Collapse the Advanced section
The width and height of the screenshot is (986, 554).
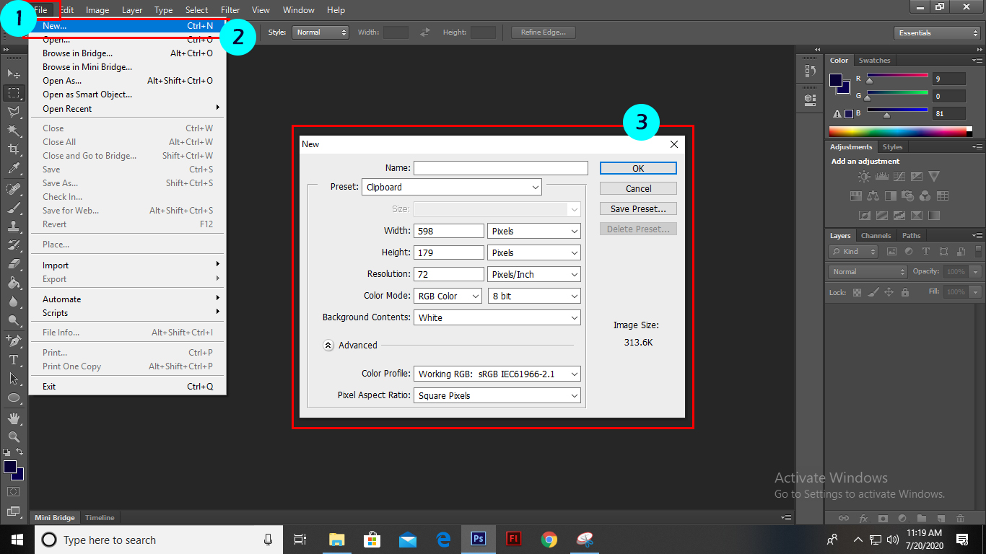point(328,345)
